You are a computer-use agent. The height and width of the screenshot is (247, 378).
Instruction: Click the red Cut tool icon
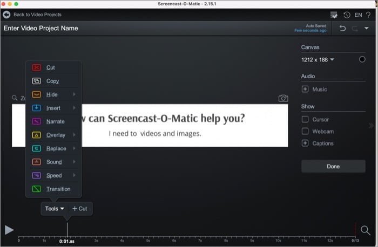pyautogui.click(x=36, y=67)
